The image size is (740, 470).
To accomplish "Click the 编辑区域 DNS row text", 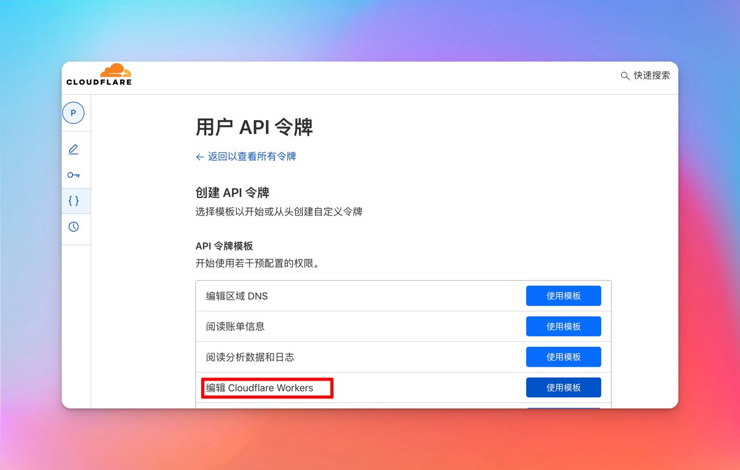I will tap(237, 296).
